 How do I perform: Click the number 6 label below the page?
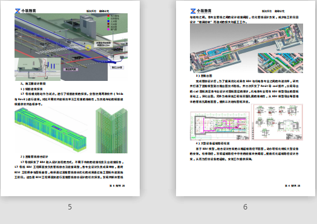coord(245,207)
